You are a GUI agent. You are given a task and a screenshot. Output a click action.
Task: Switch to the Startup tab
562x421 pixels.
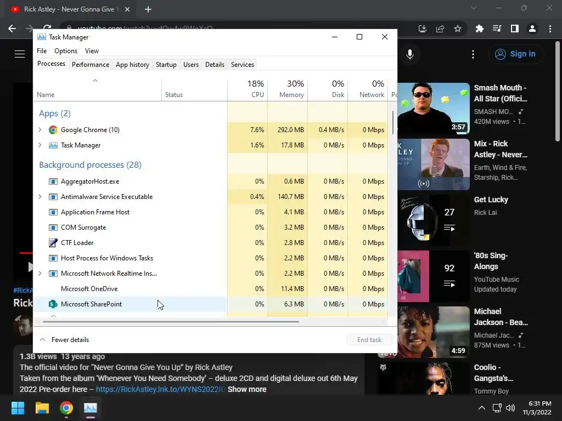point(166,65)
